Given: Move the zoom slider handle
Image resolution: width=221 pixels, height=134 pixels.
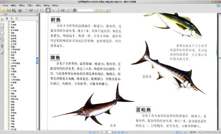Looking at the screenshot, I should click(208, 132).
